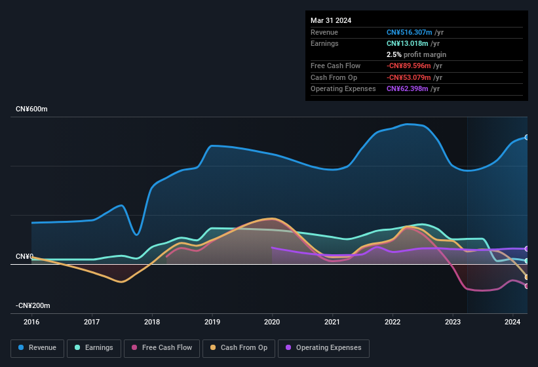Toggle the Earnings legend button
Viewport: 538px width, 367px height.
coord(94,349)
